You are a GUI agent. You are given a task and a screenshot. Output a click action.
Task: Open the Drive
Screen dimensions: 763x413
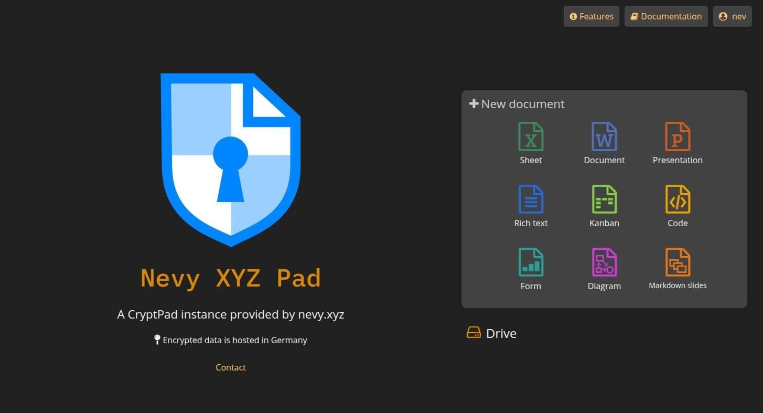[491, 333]
